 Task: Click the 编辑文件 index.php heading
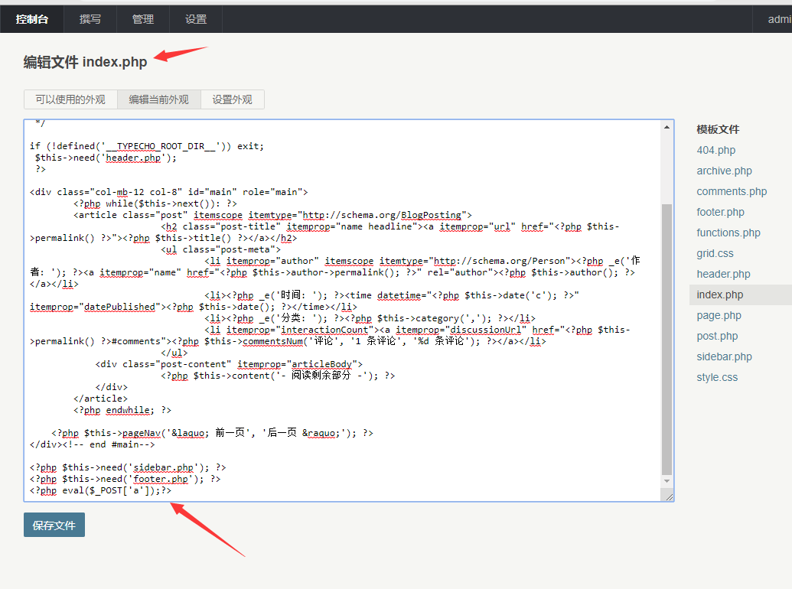coord(85,62)
